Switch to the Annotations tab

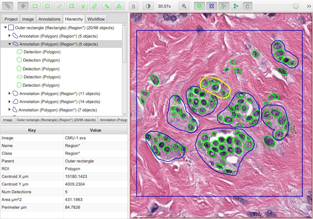[49, 19]
